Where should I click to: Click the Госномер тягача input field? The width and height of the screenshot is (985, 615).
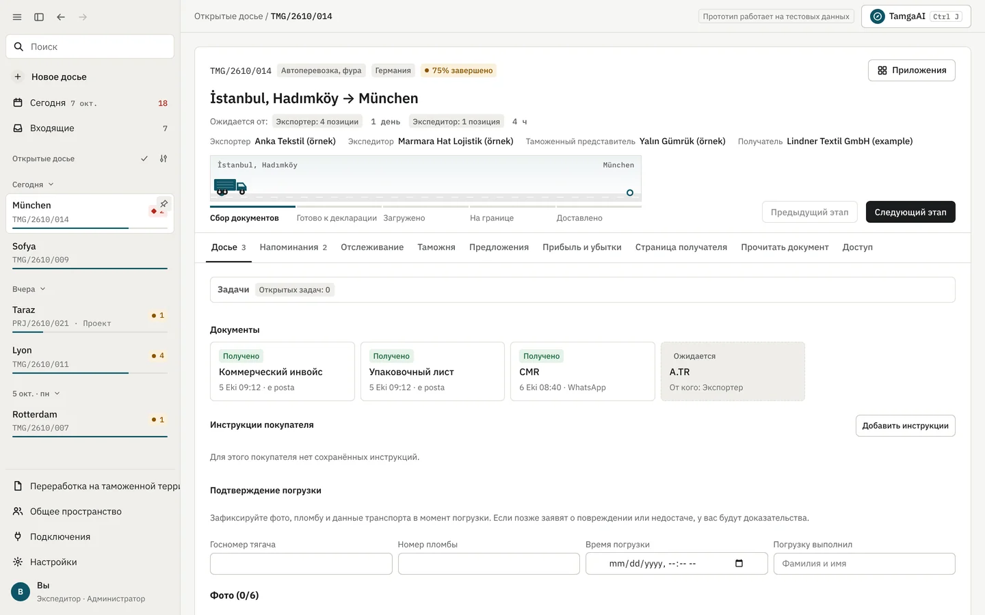click(x=301, y=564)
